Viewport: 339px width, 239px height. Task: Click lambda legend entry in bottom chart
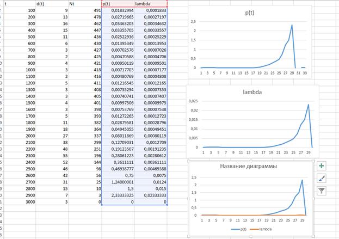tap(261, 229)
